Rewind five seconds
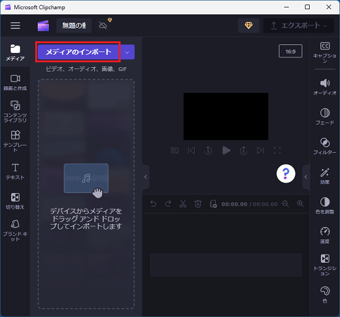Image resolution: width=340 pixels, height=317 pixels. click(208, 150)
